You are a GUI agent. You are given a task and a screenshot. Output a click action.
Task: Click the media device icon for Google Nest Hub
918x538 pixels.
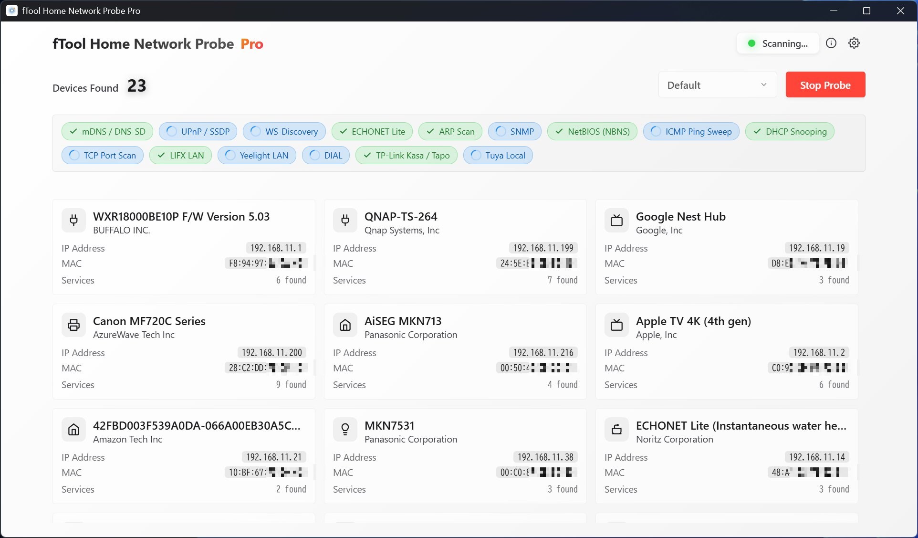(x=616, y=221)
